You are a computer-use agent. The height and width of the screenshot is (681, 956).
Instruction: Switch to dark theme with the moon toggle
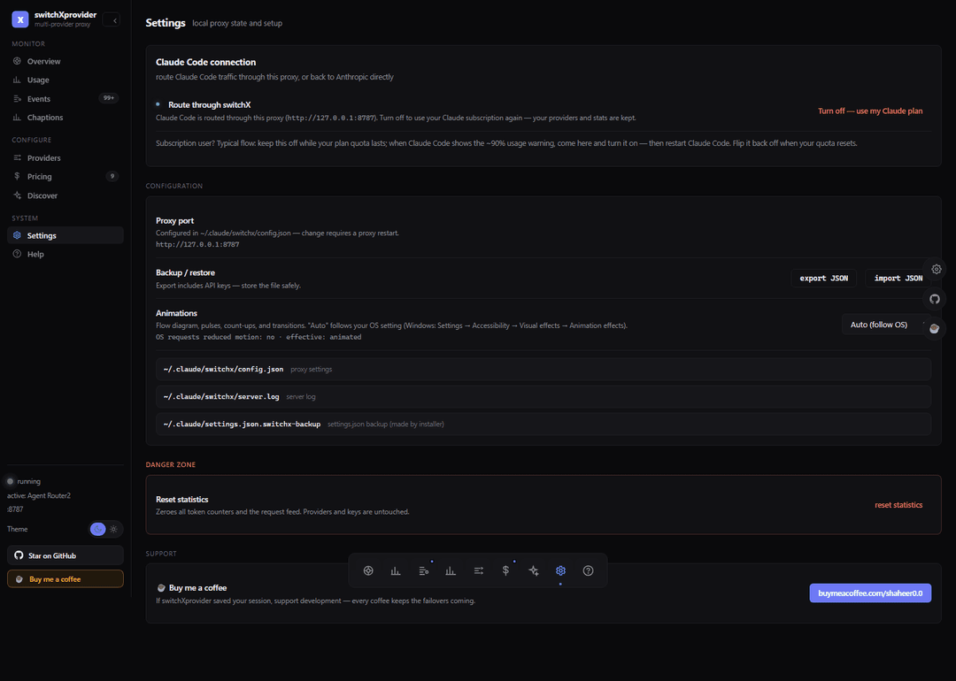coord(97,530)
